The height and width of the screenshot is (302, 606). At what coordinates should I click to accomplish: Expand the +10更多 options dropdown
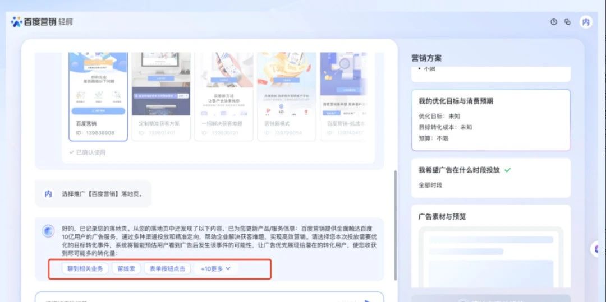(x=215, y=268)
